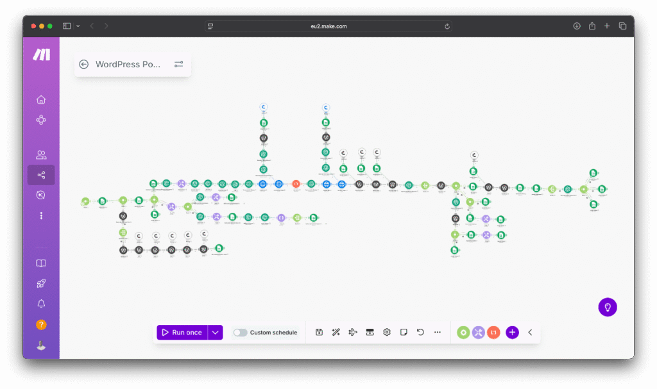The height and width of the screenshot is (389, 657).
Task: Open notifications bell in sidebar
Action: coord(41,304)
